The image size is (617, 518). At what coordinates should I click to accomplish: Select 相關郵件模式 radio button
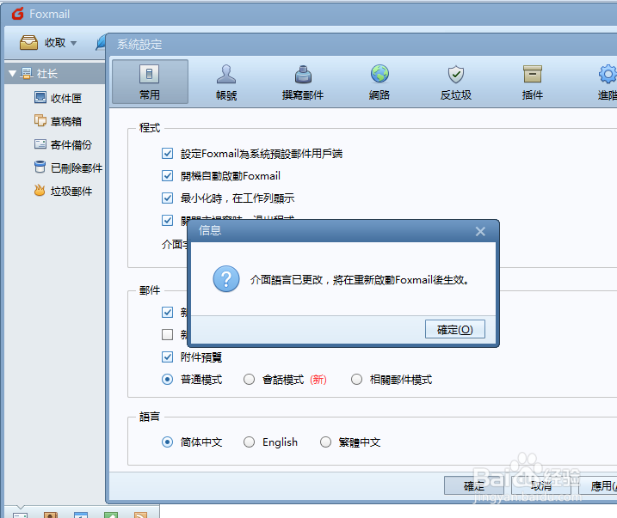tap(356, 380)
